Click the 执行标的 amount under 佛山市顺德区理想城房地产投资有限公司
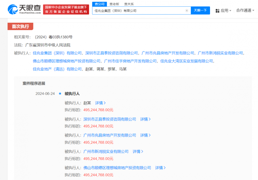The height and width of the screenshot is (180, 258). click(98, 175)
